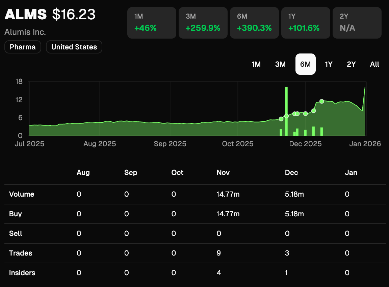The width and height of the screenshot is (389, 287).
Task: Click the first insider trade dot in November
Action: (281, 119)
